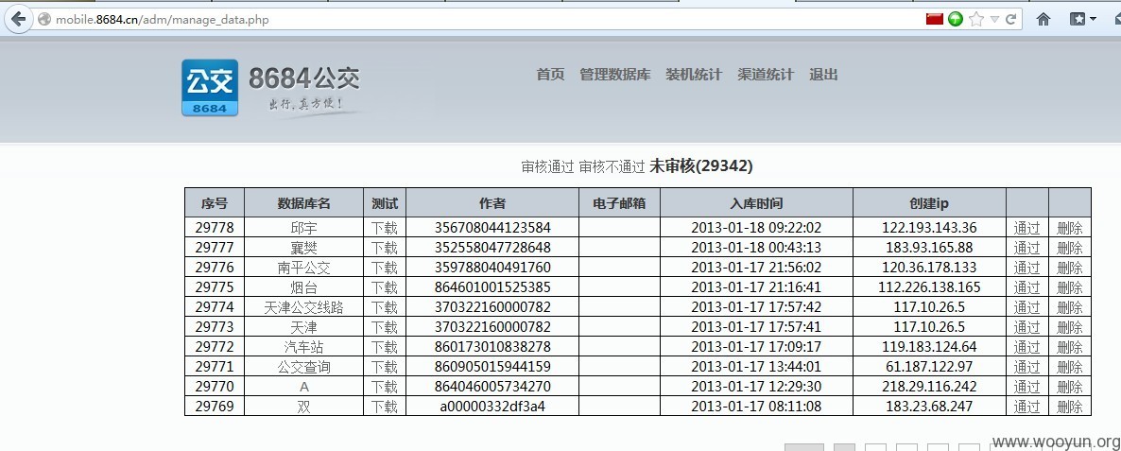
Task: Select author 864601001525385
Action: [492, 288]
